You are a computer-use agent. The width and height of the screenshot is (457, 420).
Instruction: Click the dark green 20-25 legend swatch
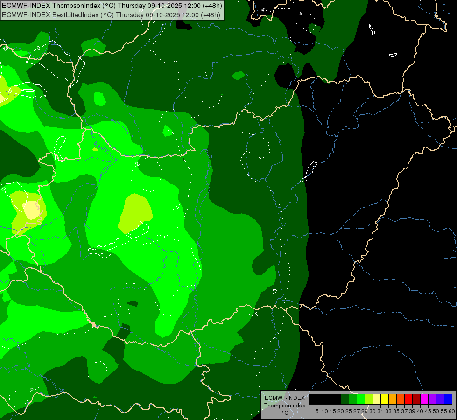[345, 399]
